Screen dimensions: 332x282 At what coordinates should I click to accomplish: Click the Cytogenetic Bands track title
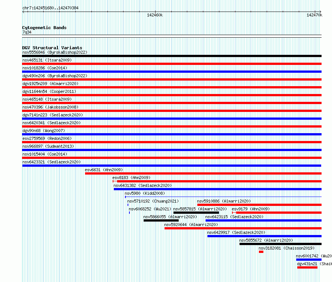click(44, 28)
